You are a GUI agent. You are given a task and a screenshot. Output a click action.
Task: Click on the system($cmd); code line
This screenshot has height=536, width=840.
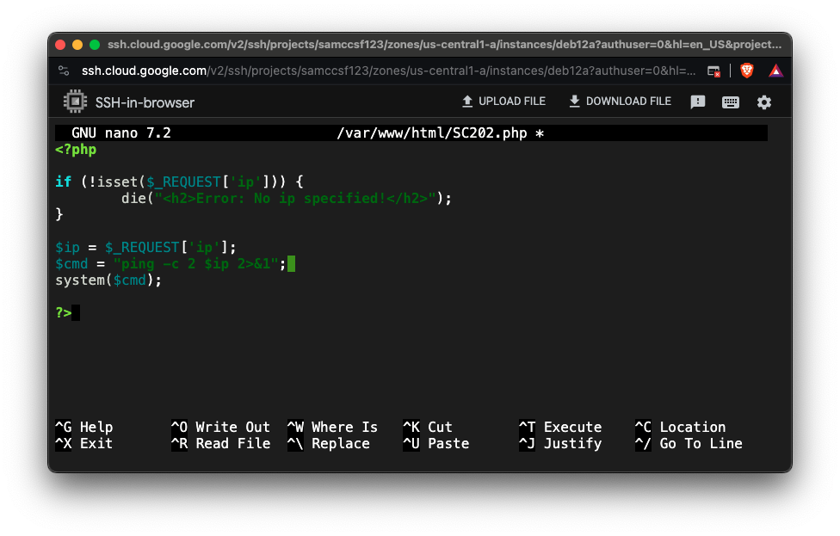coord(108,280)
